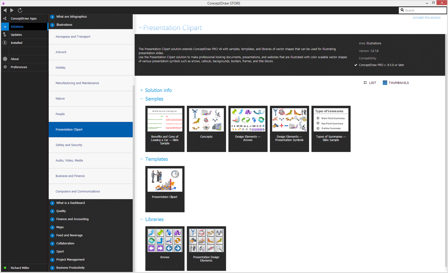
Task: Select the Artwork solution
Action: tap(90, 52)
